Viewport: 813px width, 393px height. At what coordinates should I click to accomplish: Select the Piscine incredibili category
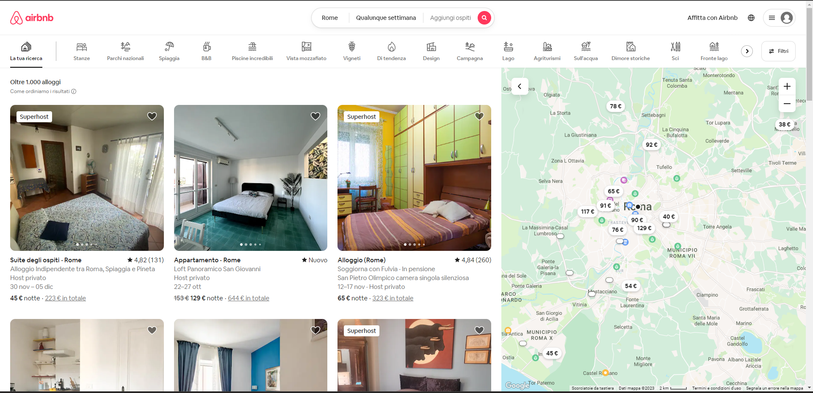tap(252, 52)
